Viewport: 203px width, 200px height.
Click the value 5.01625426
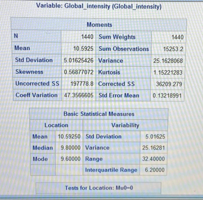tap(79, 60)
